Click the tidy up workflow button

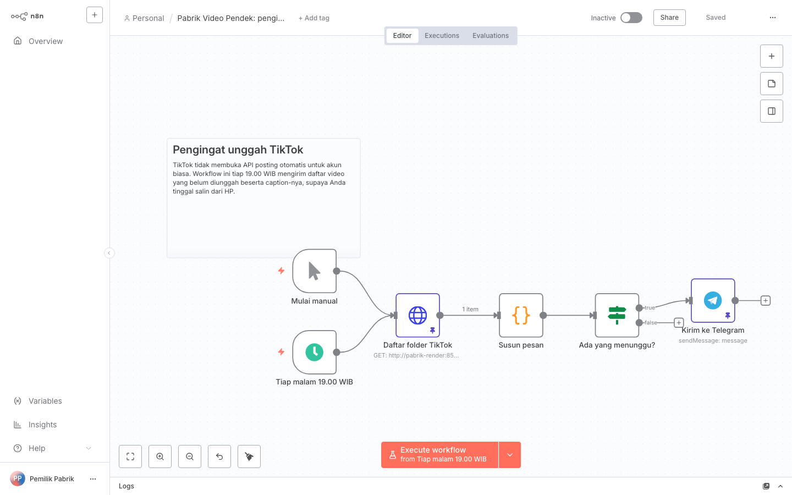(x=249, y=457)
